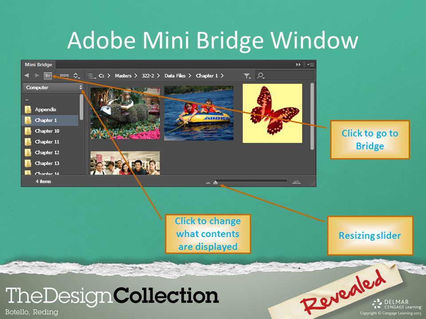Click the folder list scrollbar
The image size is (426, 319).
pos(81,107)
